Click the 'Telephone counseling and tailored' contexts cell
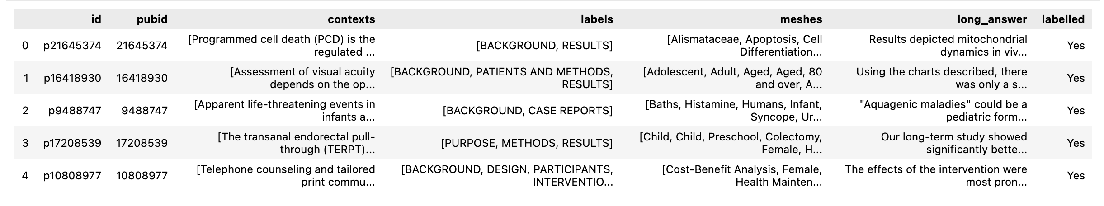Image resolution: width=1104 pixels, height=206 pixels. [286, 176]
